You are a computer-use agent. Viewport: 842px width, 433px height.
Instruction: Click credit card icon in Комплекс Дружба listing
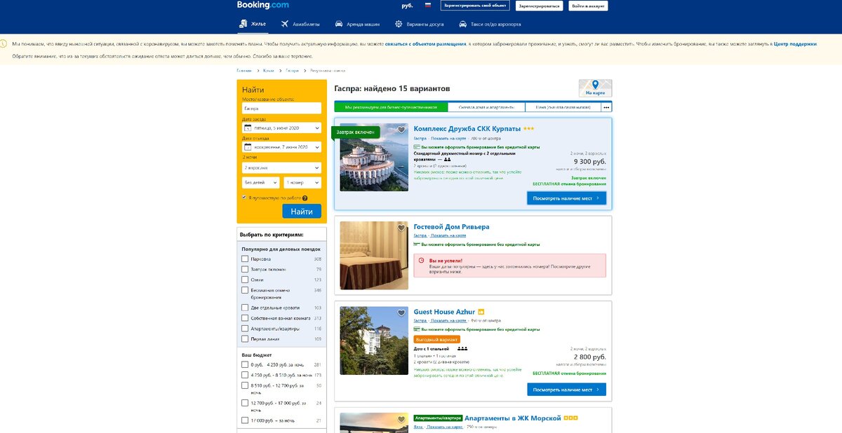[417, 147]
